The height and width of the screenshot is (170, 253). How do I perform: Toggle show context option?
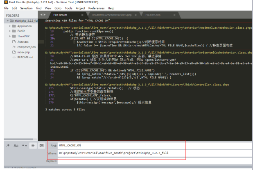[x=33, y=145]
